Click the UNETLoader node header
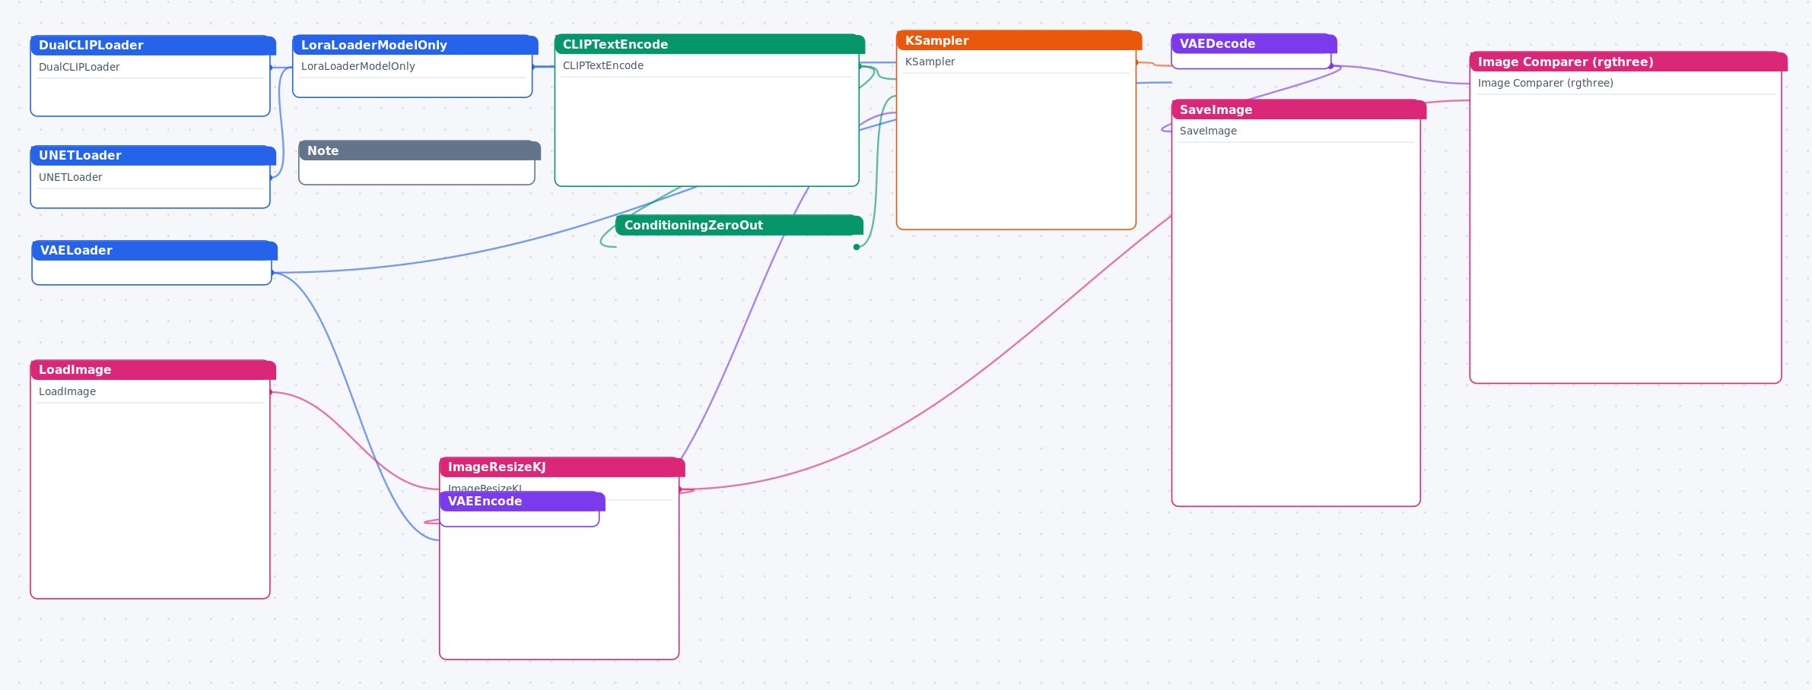The image size is (1812, 690). click(x=153, y=155)
